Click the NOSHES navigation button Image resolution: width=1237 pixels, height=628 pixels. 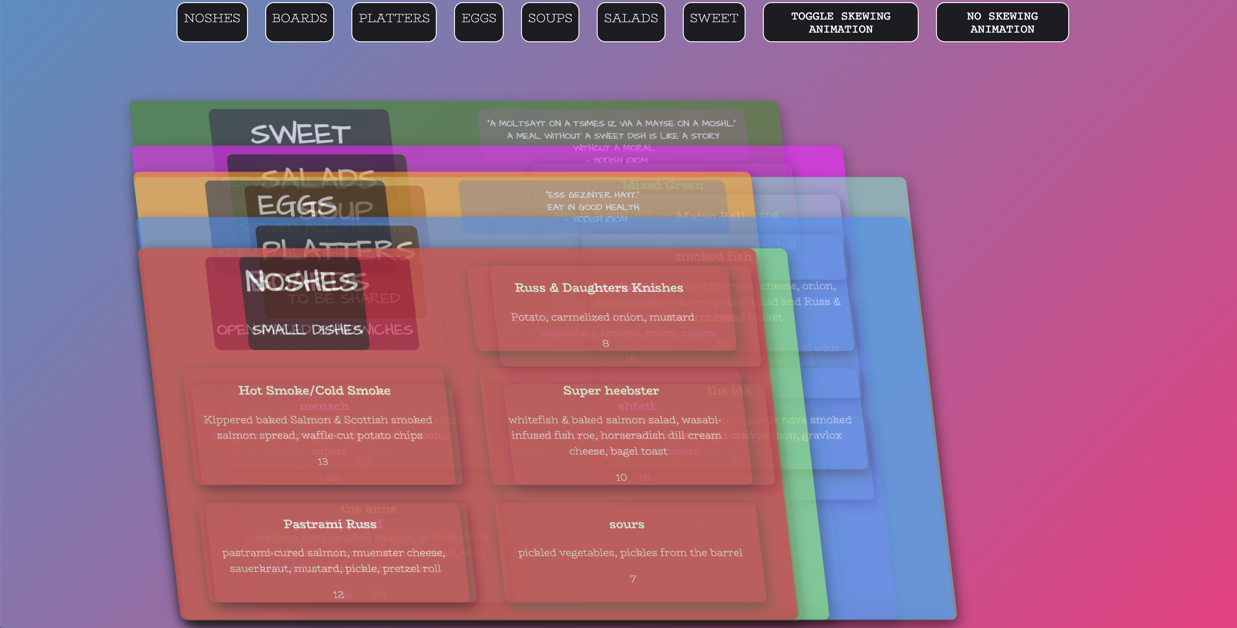[x=212, y=22]
